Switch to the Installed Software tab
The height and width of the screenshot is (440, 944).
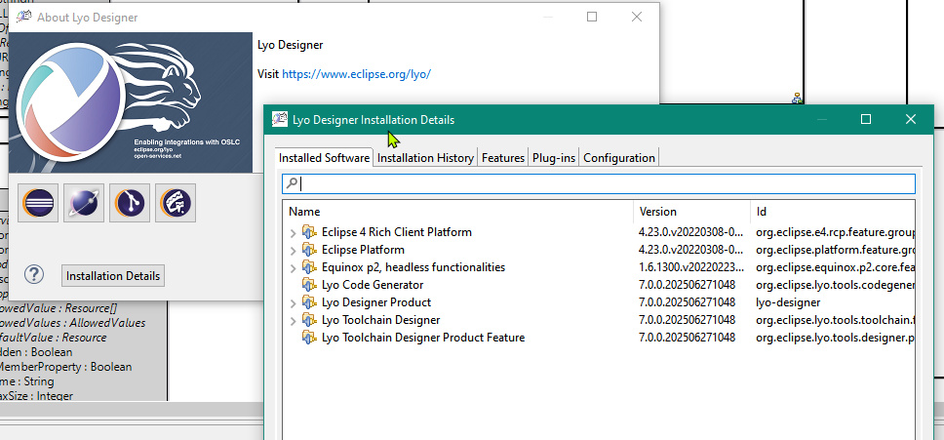(324, 158)
